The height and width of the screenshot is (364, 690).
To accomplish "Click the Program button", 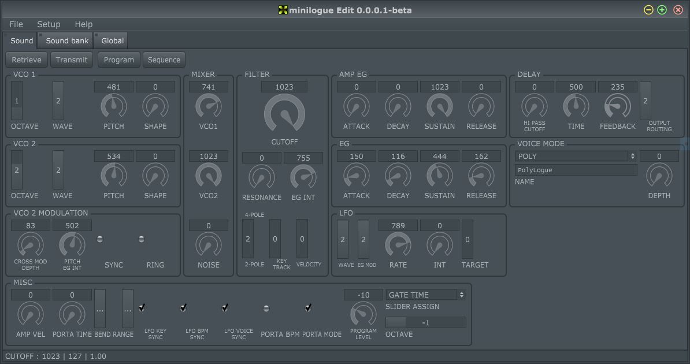I will click(119, 60).
